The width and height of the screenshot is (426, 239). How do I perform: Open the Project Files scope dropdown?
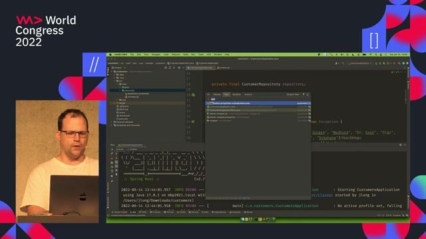point(294,94)
